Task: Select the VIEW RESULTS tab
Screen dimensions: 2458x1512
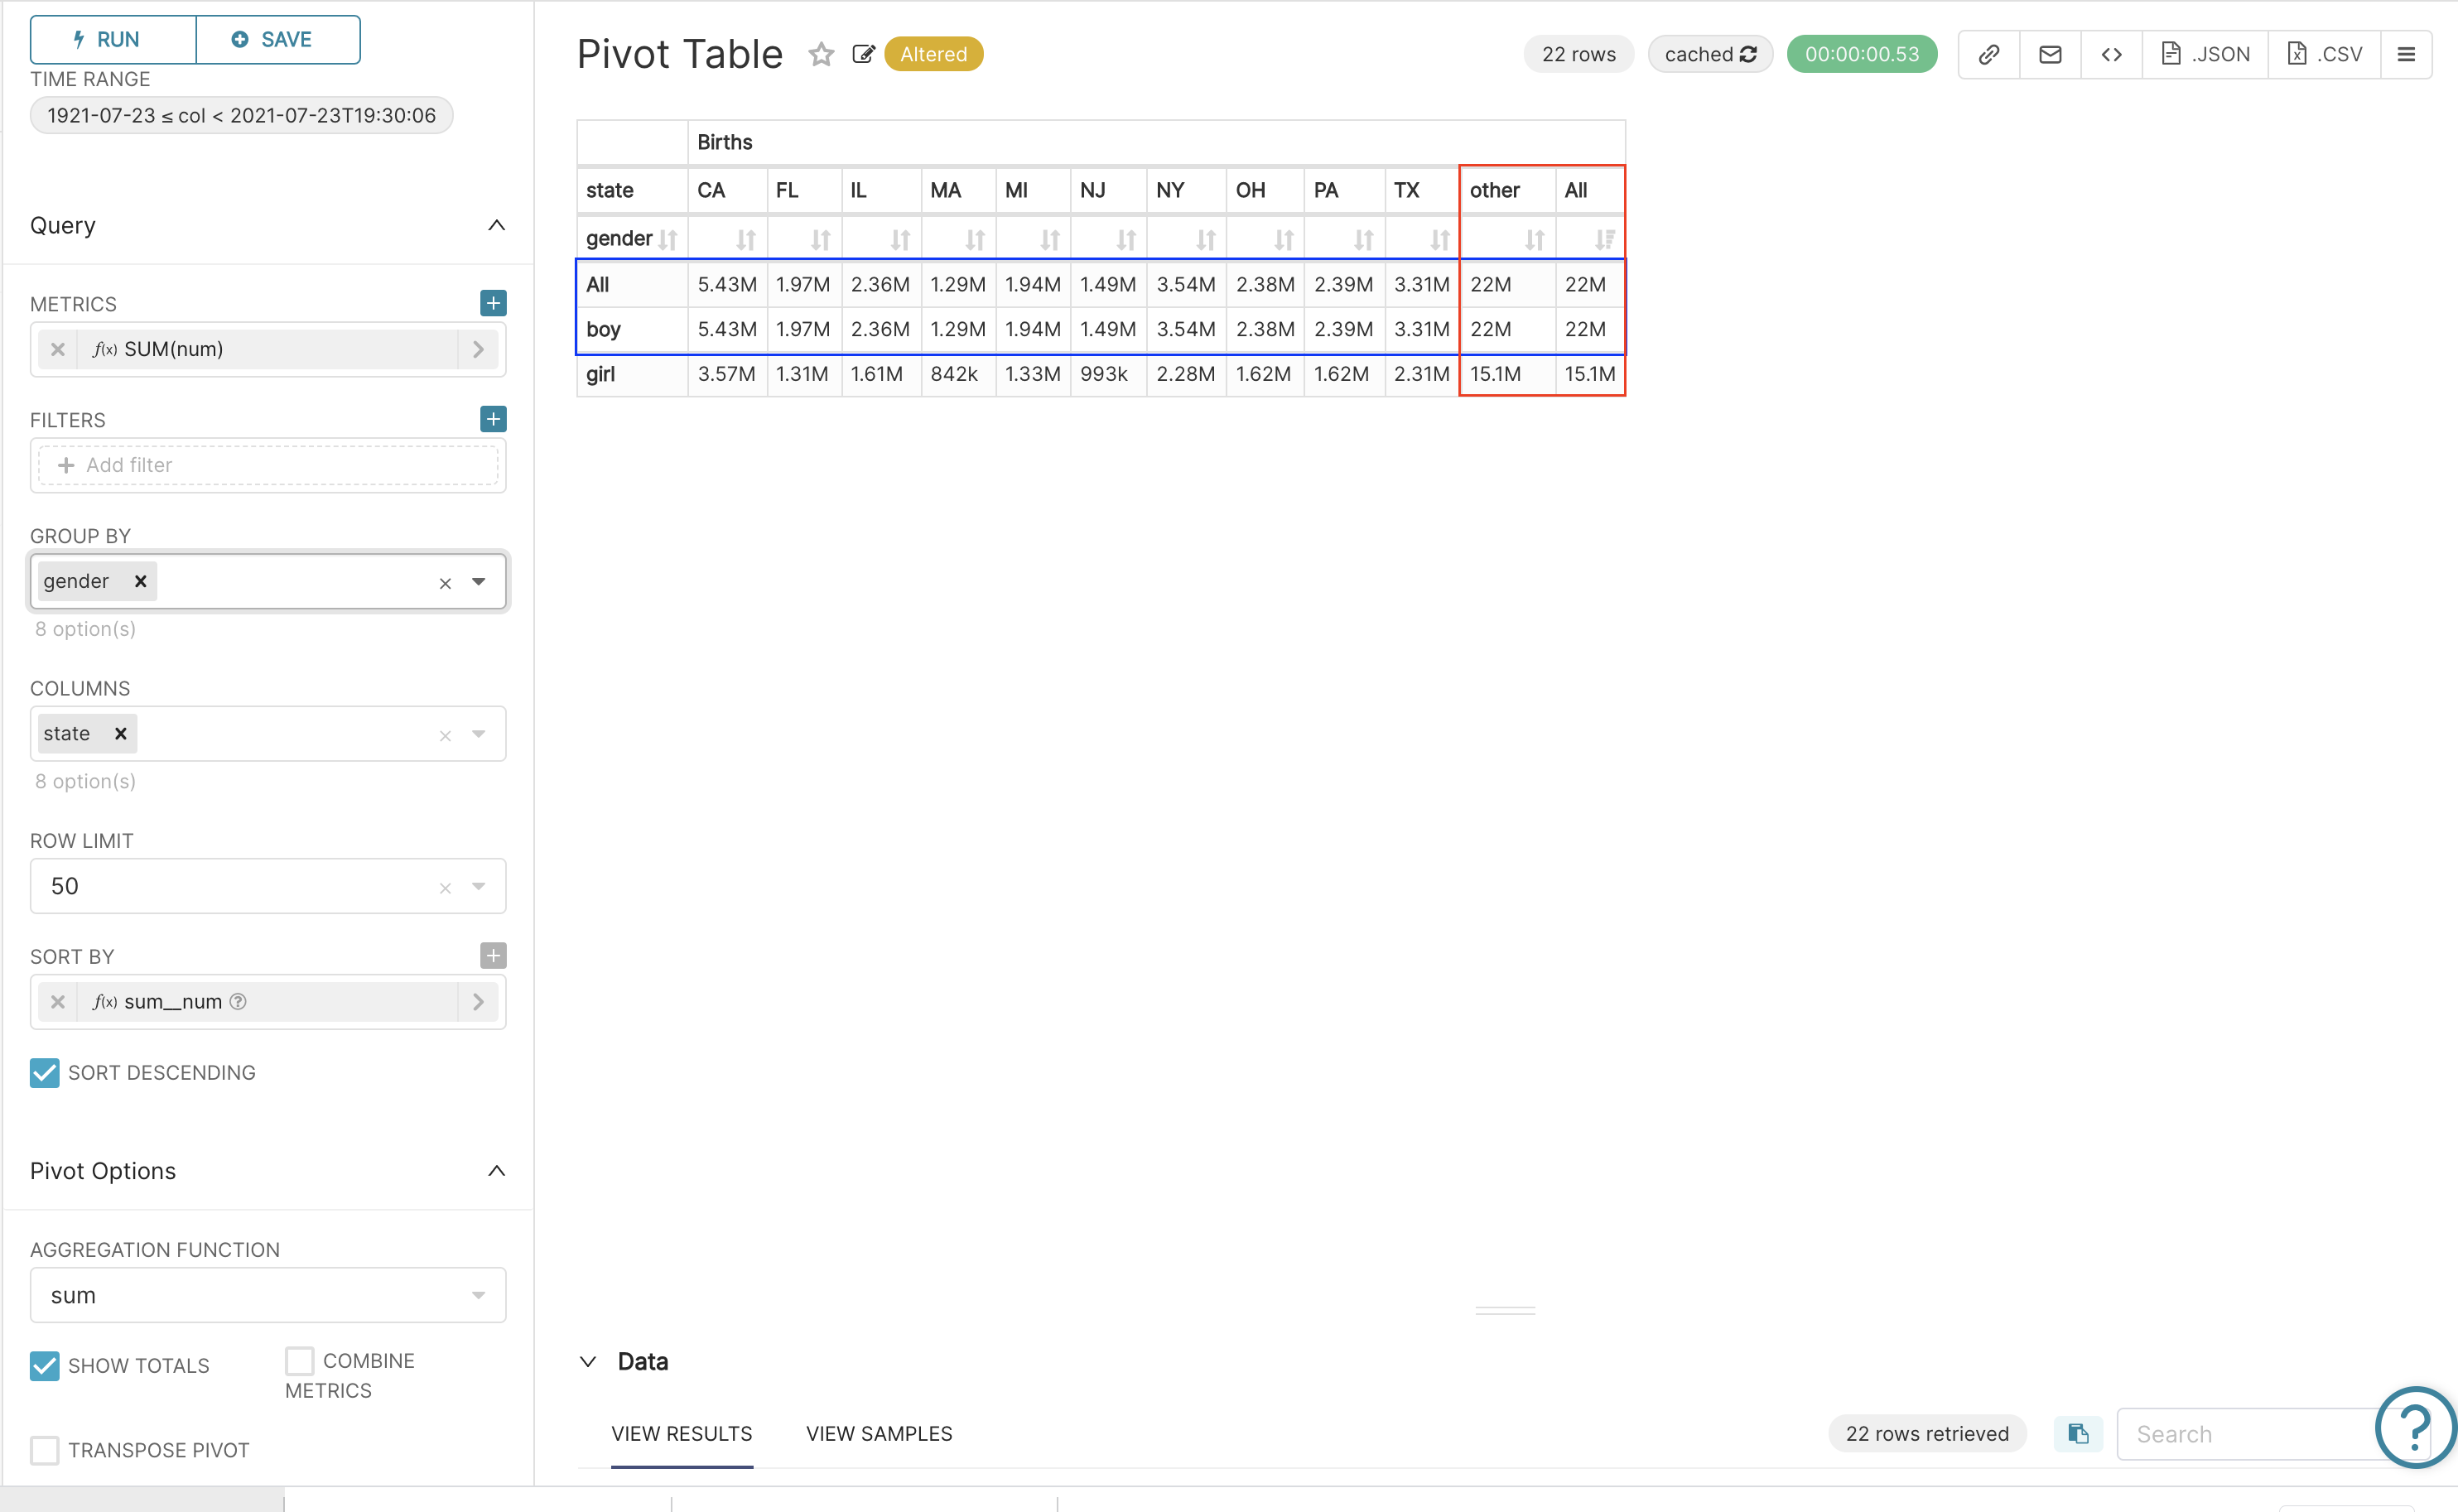Action: (x=682, y=1433)
